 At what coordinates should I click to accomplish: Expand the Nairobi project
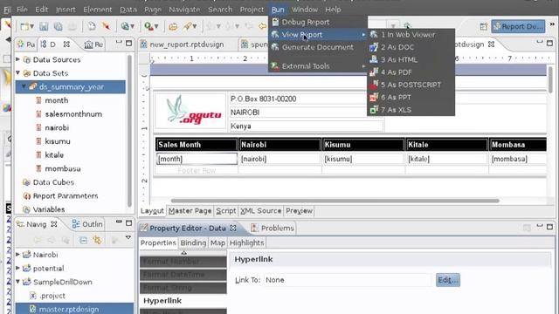click(17, 255)
